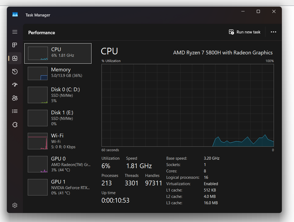Click the Task Manager app icon
The width and height of the screenshot is (294, 222).
(15, 15)
